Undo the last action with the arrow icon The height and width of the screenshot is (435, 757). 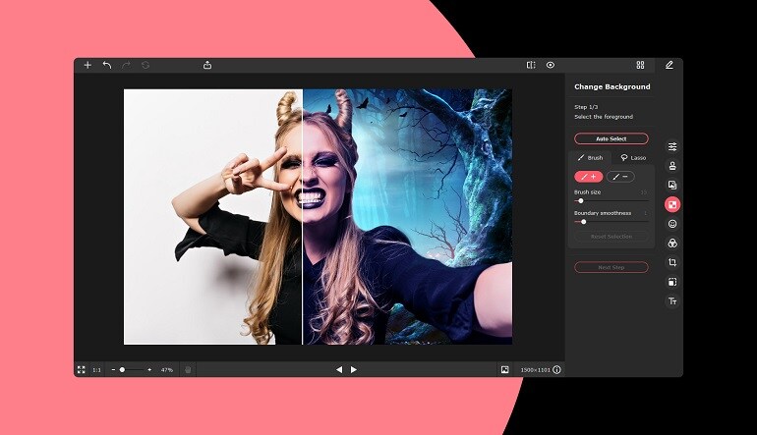pos(107,65)
